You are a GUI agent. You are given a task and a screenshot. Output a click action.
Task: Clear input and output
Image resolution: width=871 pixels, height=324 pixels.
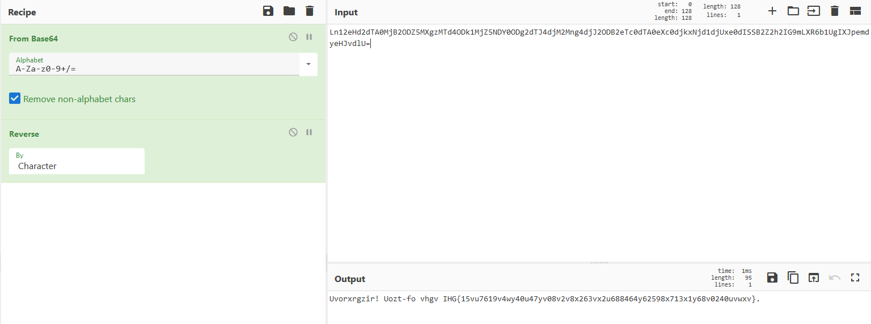(x=835, y=11)
